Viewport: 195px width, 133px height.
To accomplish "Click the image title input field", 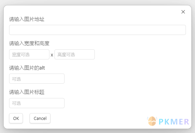I will pyautogui.click(x=37, y=103).
